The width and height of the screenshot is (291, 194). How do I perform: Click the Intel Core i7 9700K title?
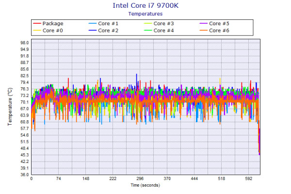[145, 5]
